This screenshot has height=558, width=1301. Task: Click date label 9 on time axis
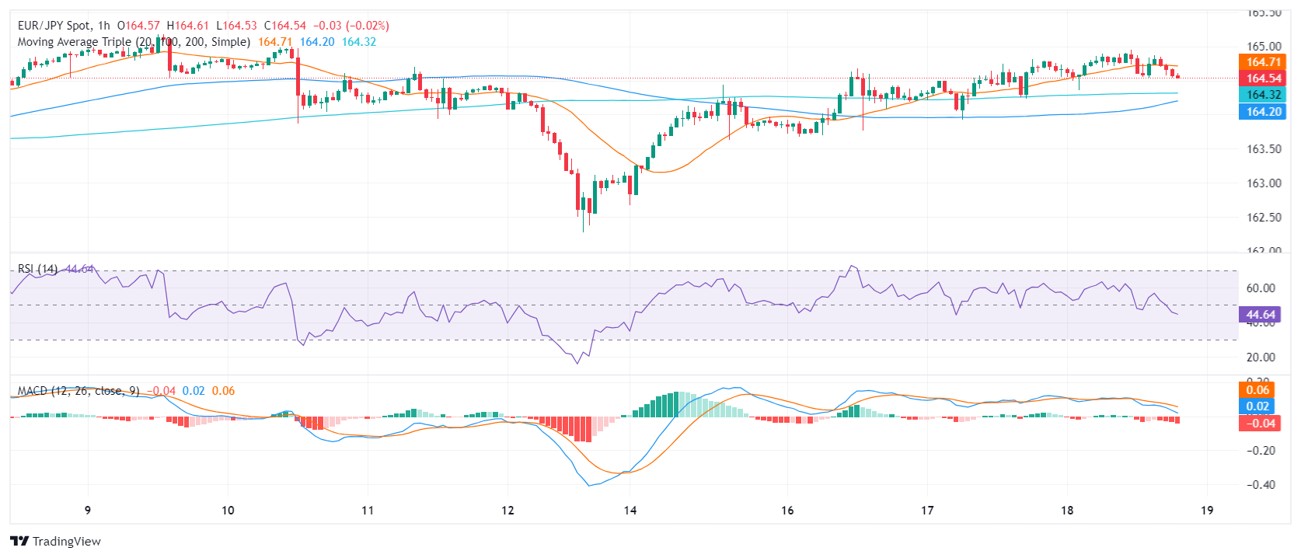pyautogui.click(x=88, y=511)
